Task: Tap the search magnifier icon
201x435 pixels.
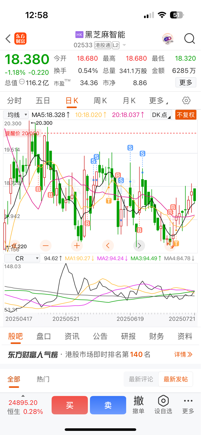Action: pyautogui.click(x=189, y=39)
